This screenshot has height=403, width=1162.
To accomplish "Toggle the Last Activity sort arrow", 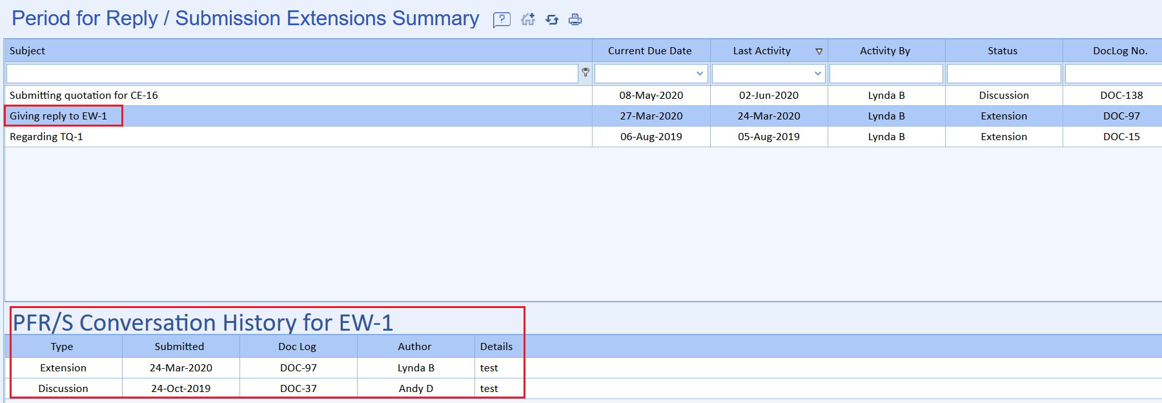I will 819,52.
